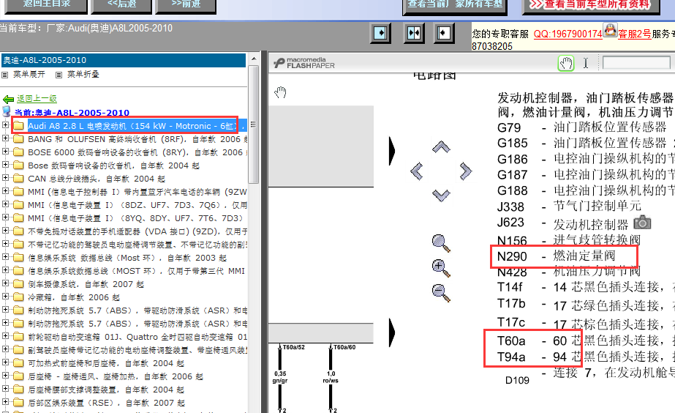Click the 当前:奥迪-A8L-2005-2010 label
Viewport: 675px width, 413px height.
pos(72,113)
